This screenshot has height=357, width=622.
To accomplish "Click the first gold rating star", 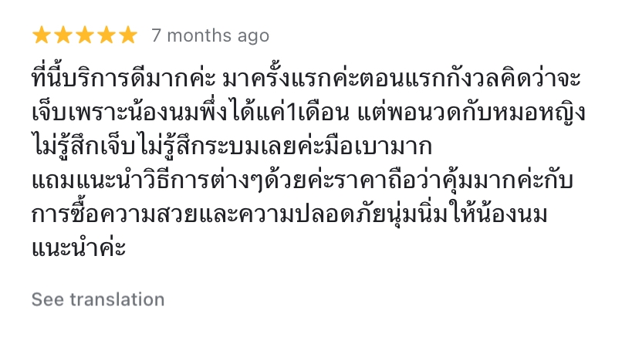I will point(42,35).
